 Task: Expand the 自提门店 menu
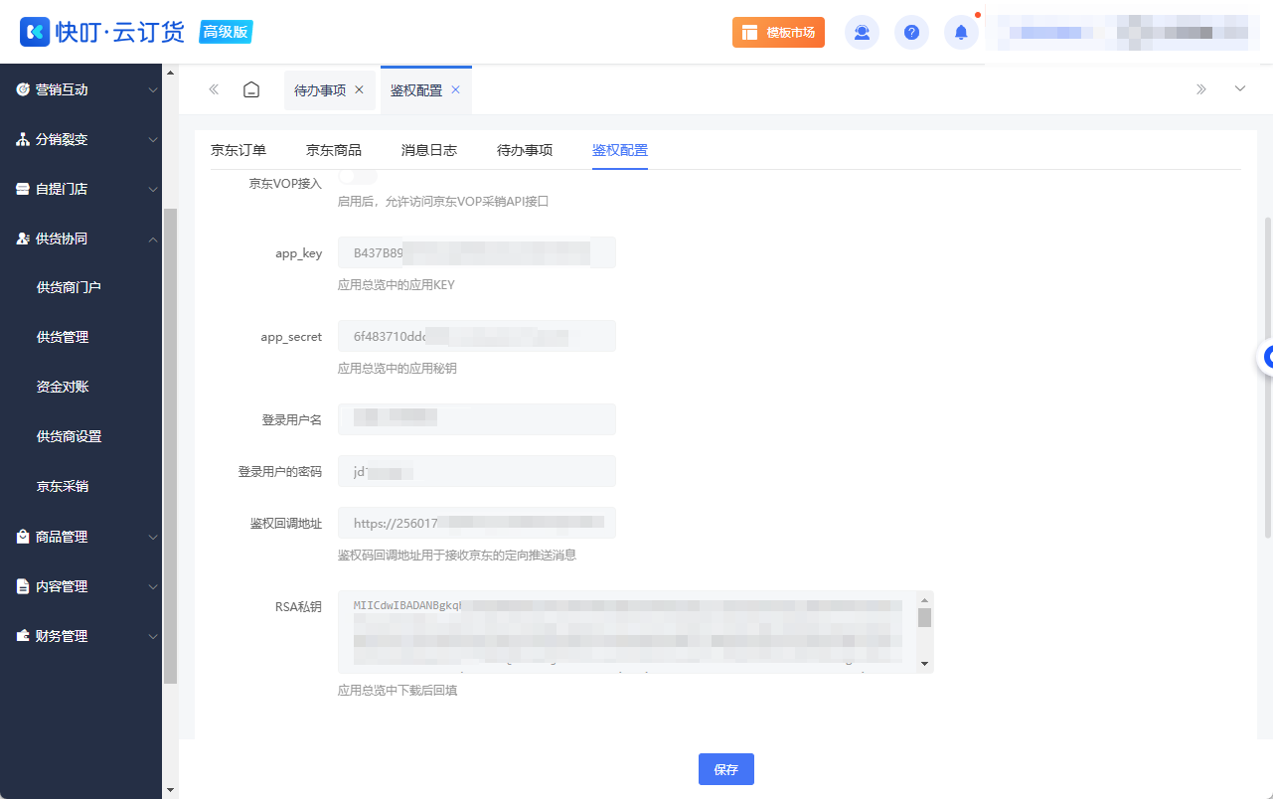pyautogui.click(x=152, y=189)
